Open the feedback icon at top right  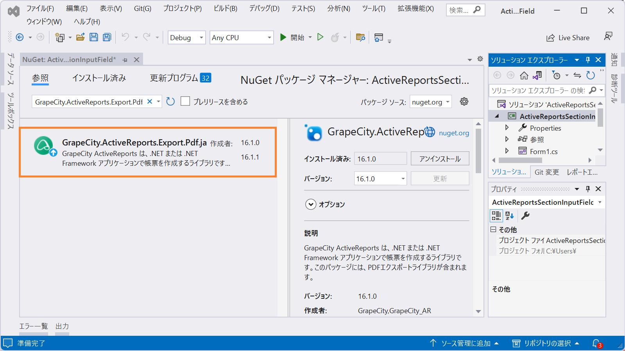[x=608, y=36]
